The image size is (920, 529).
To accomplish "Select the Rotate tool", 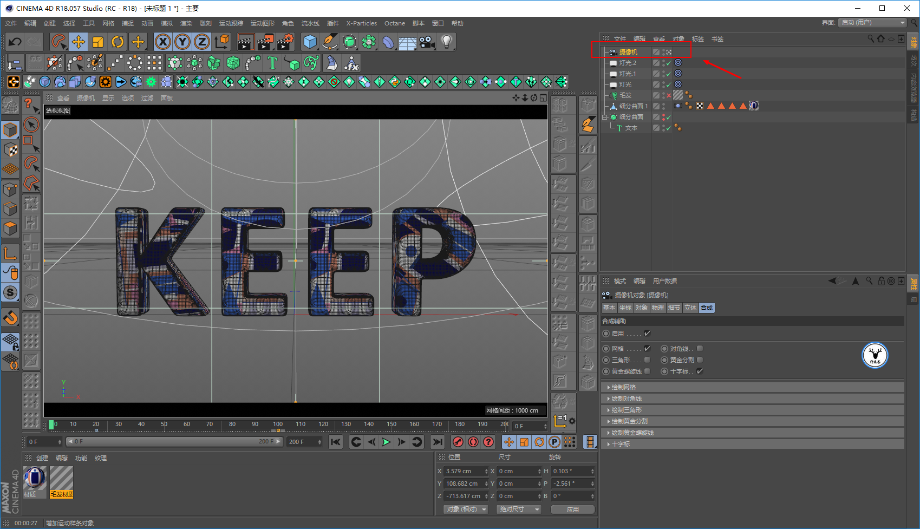I will 118,42.
